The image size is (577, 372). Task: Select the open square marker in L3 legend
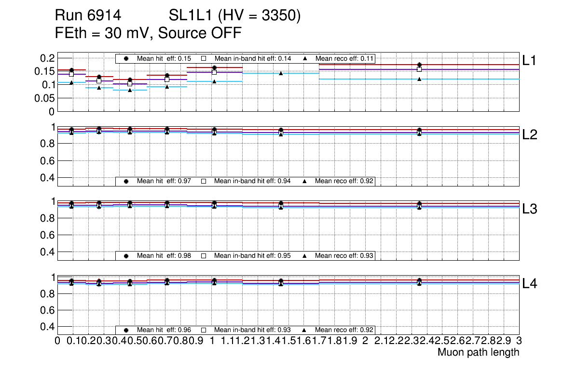[x=203, y=255]
